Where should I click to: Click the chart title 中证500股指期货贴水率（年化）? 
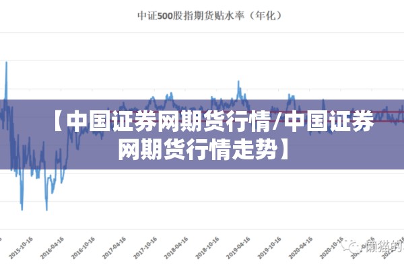209,15
